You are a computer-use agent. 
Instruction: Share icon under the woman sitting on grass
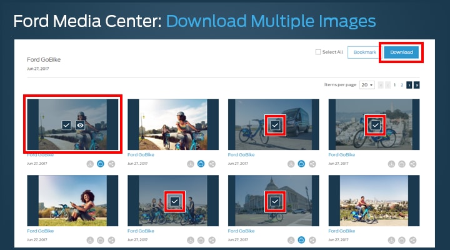coord(111,240)
